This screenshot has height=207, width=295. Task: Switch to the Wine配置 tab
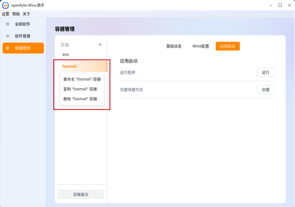200,46
